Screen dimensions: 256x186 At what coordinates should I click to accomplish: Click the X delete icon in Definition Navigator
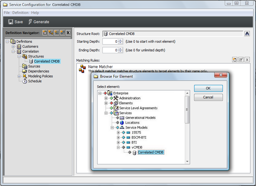coord(68,32)
